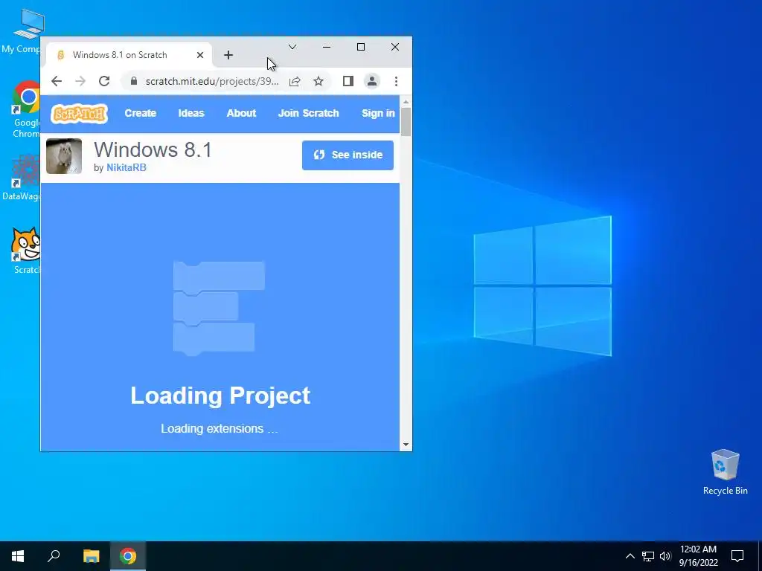The height and width of the screenshot is (571, 762).
Task: Click the author avatar thumbnail
Action: [64, 156]
